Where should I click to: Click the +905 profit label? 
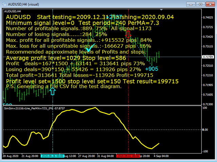point(152,69)
